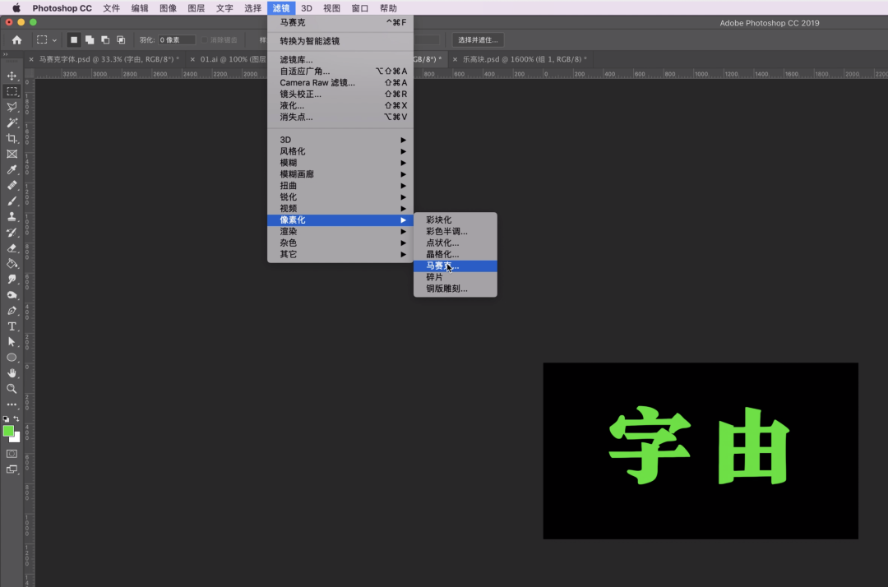This screenshot has height=587, width=888.
Task: Open the marquee tool preset dropdown
Action: pos(46,39)
